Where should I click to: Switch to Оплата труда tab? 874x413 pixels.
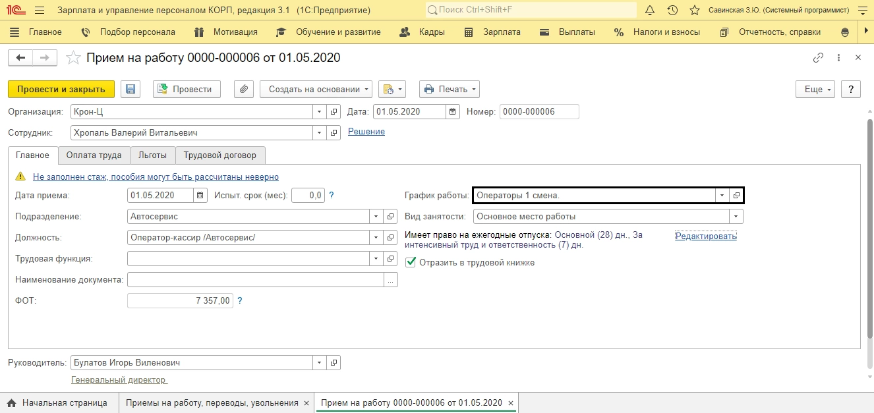click(94, 155)
